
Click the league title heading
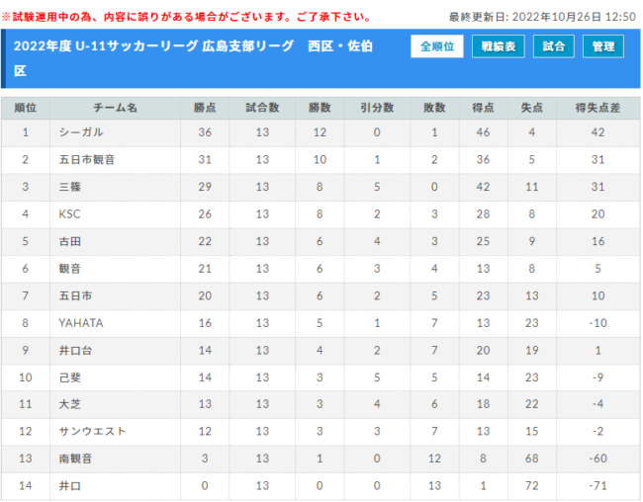coord(193,58)
